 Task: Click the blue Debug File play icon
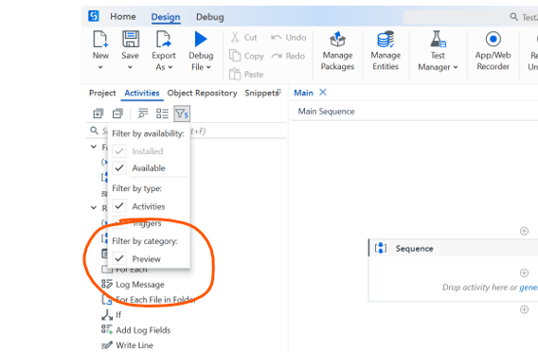coord(201,39)
